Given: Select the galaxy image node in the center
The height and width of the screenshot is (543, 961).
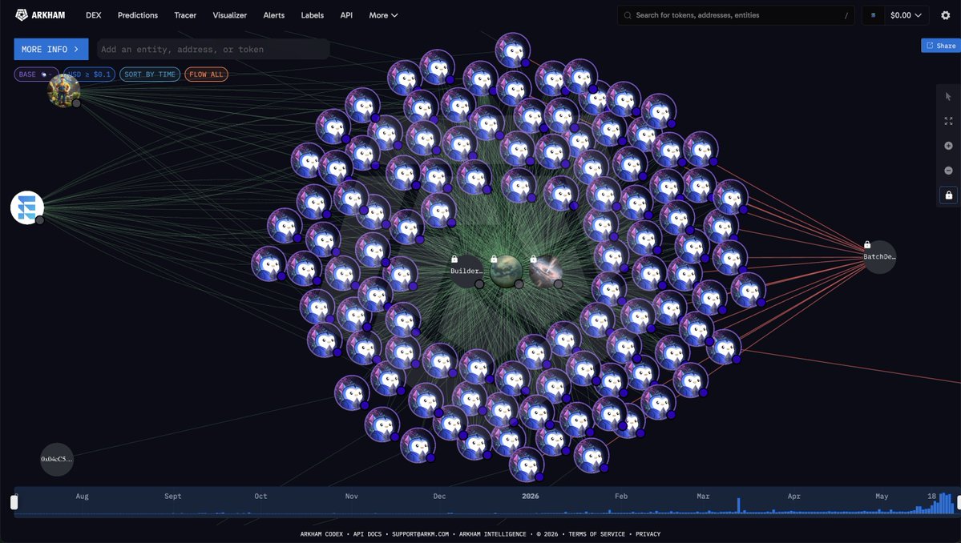Looking at the screenshot, I should point(546,271).
